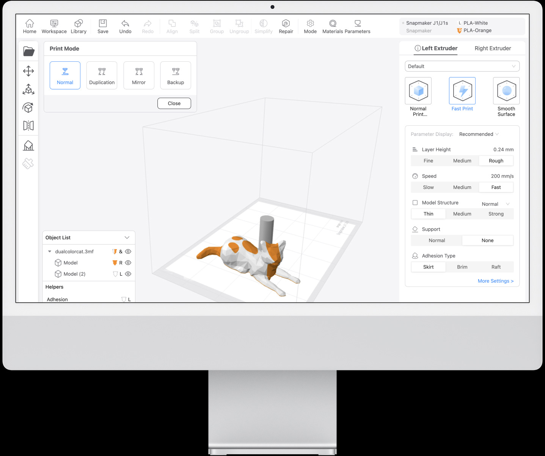Switch to Right Extruder tab
This screenshot has height=456, width=545.
(493, 48)
